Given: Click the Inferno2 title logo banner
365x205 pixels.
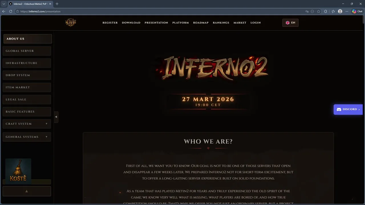Looking at the screenshot, I should [x=212, y=68].
